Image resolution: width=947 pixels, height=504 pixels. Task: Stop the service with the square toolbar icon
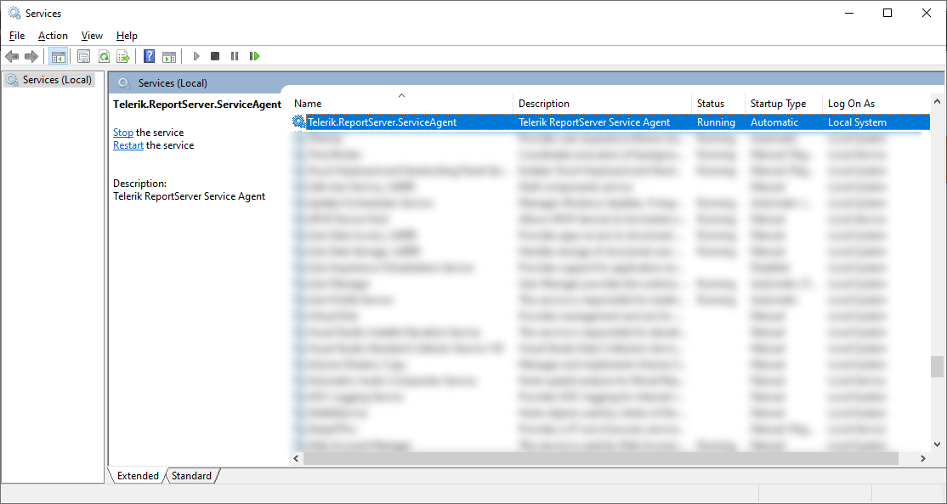(x=214, y=56)
